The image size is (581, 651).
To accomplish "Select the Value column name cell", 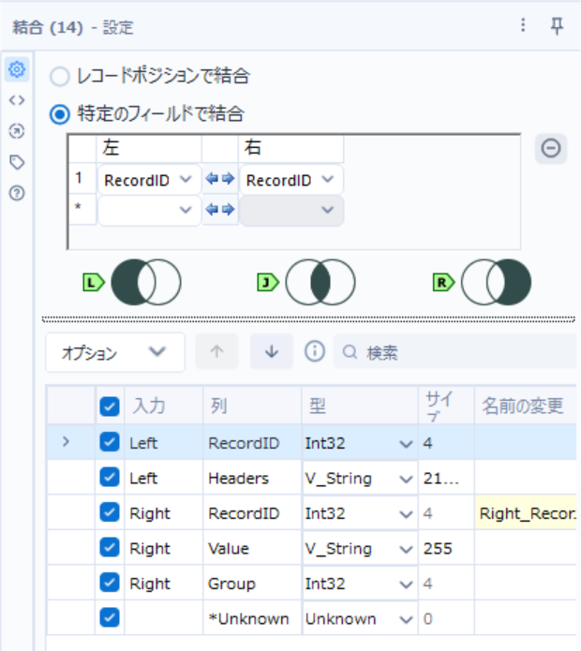I will [252, 549].
